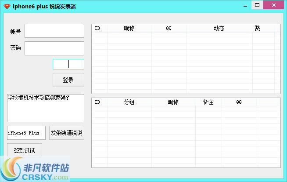Click the QQ column header in upper table

pyautogui.click(x=169, y=28)
